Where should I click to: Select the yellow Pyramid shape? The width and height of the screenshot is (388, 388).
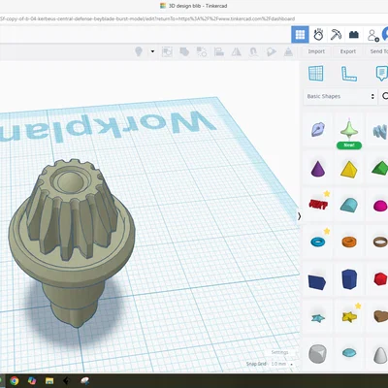(349, 169)
